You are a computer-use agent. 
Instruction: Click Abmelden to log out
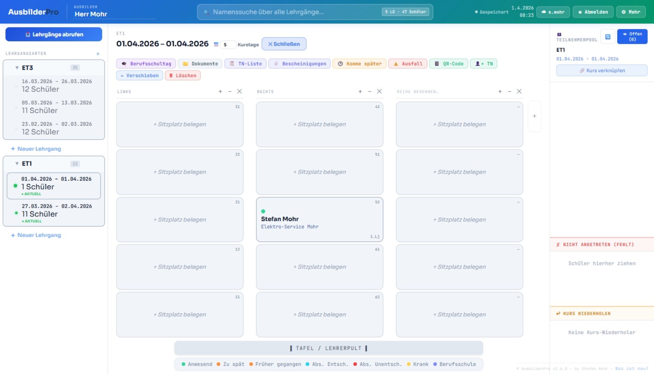[593, 12]
